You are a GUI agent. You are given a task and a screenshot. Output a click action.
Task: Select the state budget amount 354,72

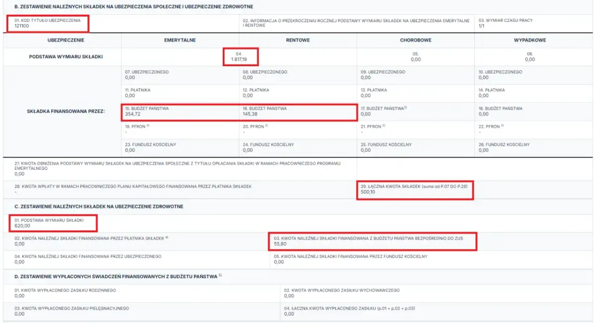[133, 114]
